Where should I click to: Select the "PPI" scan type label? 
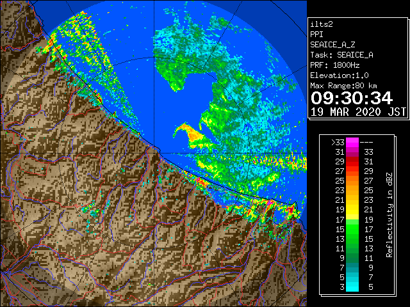[x=316, y=35]
